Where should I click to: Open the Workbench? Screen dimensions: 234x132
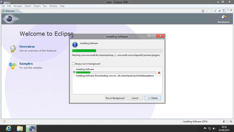click(223, 19)
